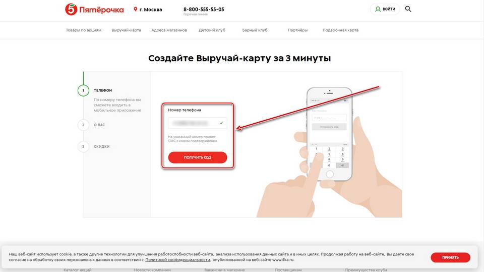Open Подарочная карта page
This screenshot has height=272, width=484.
[340, 30]
